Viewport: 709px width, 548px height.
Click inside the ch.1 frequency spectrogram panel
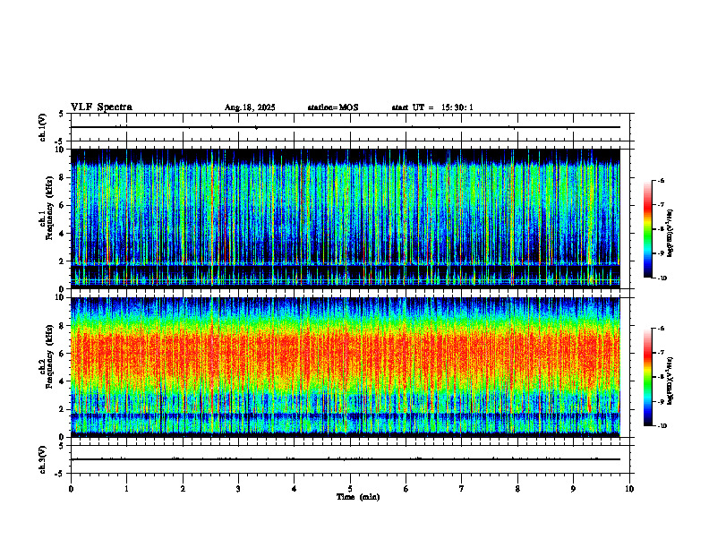[x=346, y=218]
